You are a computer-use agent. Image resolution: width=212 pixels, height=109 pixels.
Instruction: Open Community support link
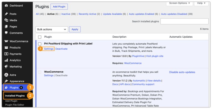coord(143,84)
